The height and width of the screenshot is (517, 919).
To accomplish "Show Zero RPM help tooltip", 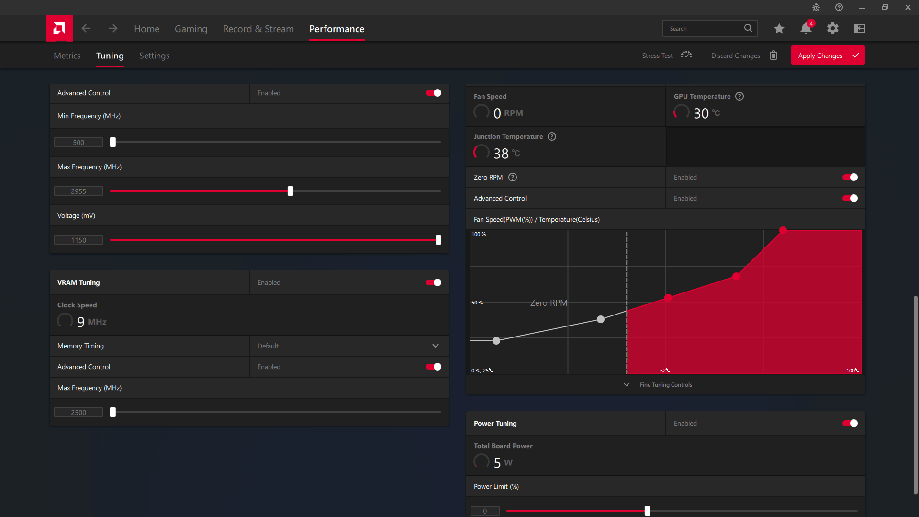I will pyautogui.click(x=513, y=177).
